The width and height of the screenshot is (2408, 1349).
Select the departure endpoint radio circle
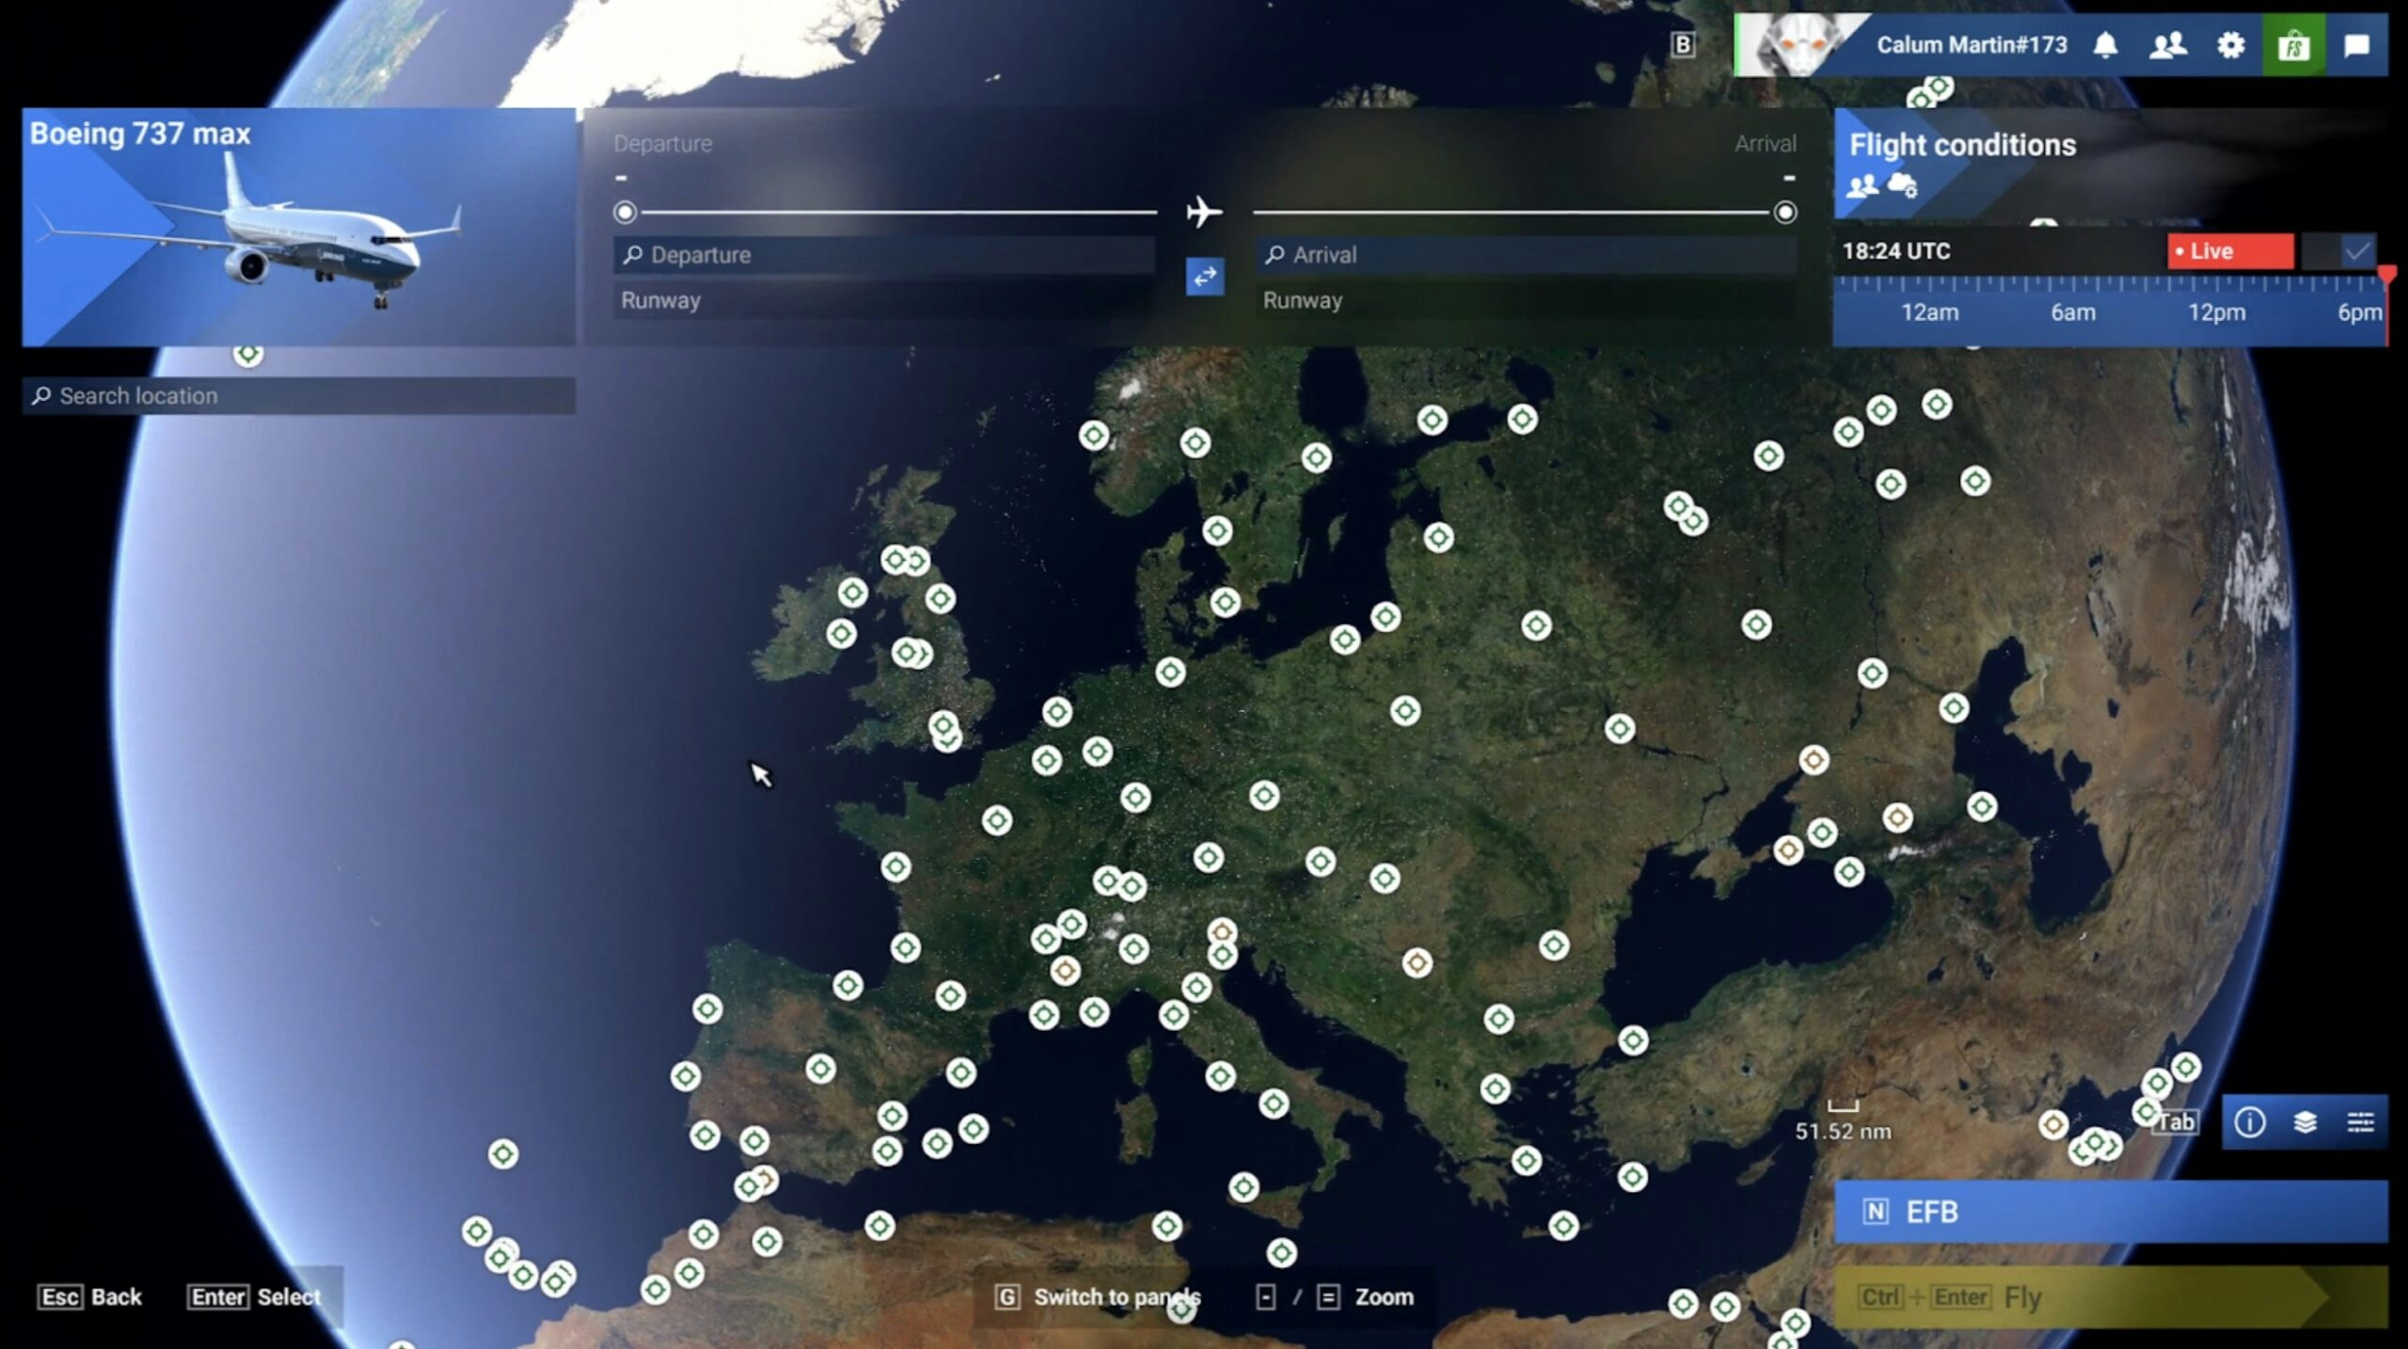pos(625,213)
